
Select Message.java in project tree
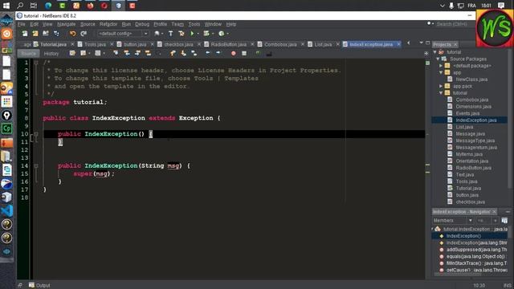coord(470,134)
